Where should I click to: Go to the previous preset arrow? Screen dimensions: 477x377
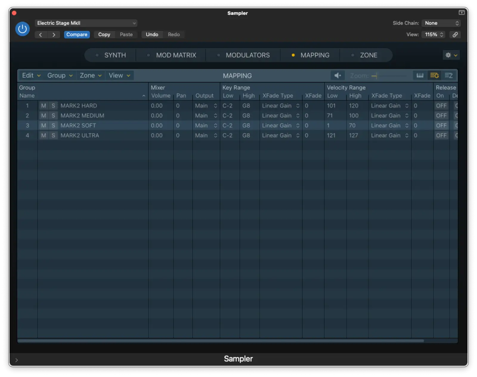(x=41, y=35)
